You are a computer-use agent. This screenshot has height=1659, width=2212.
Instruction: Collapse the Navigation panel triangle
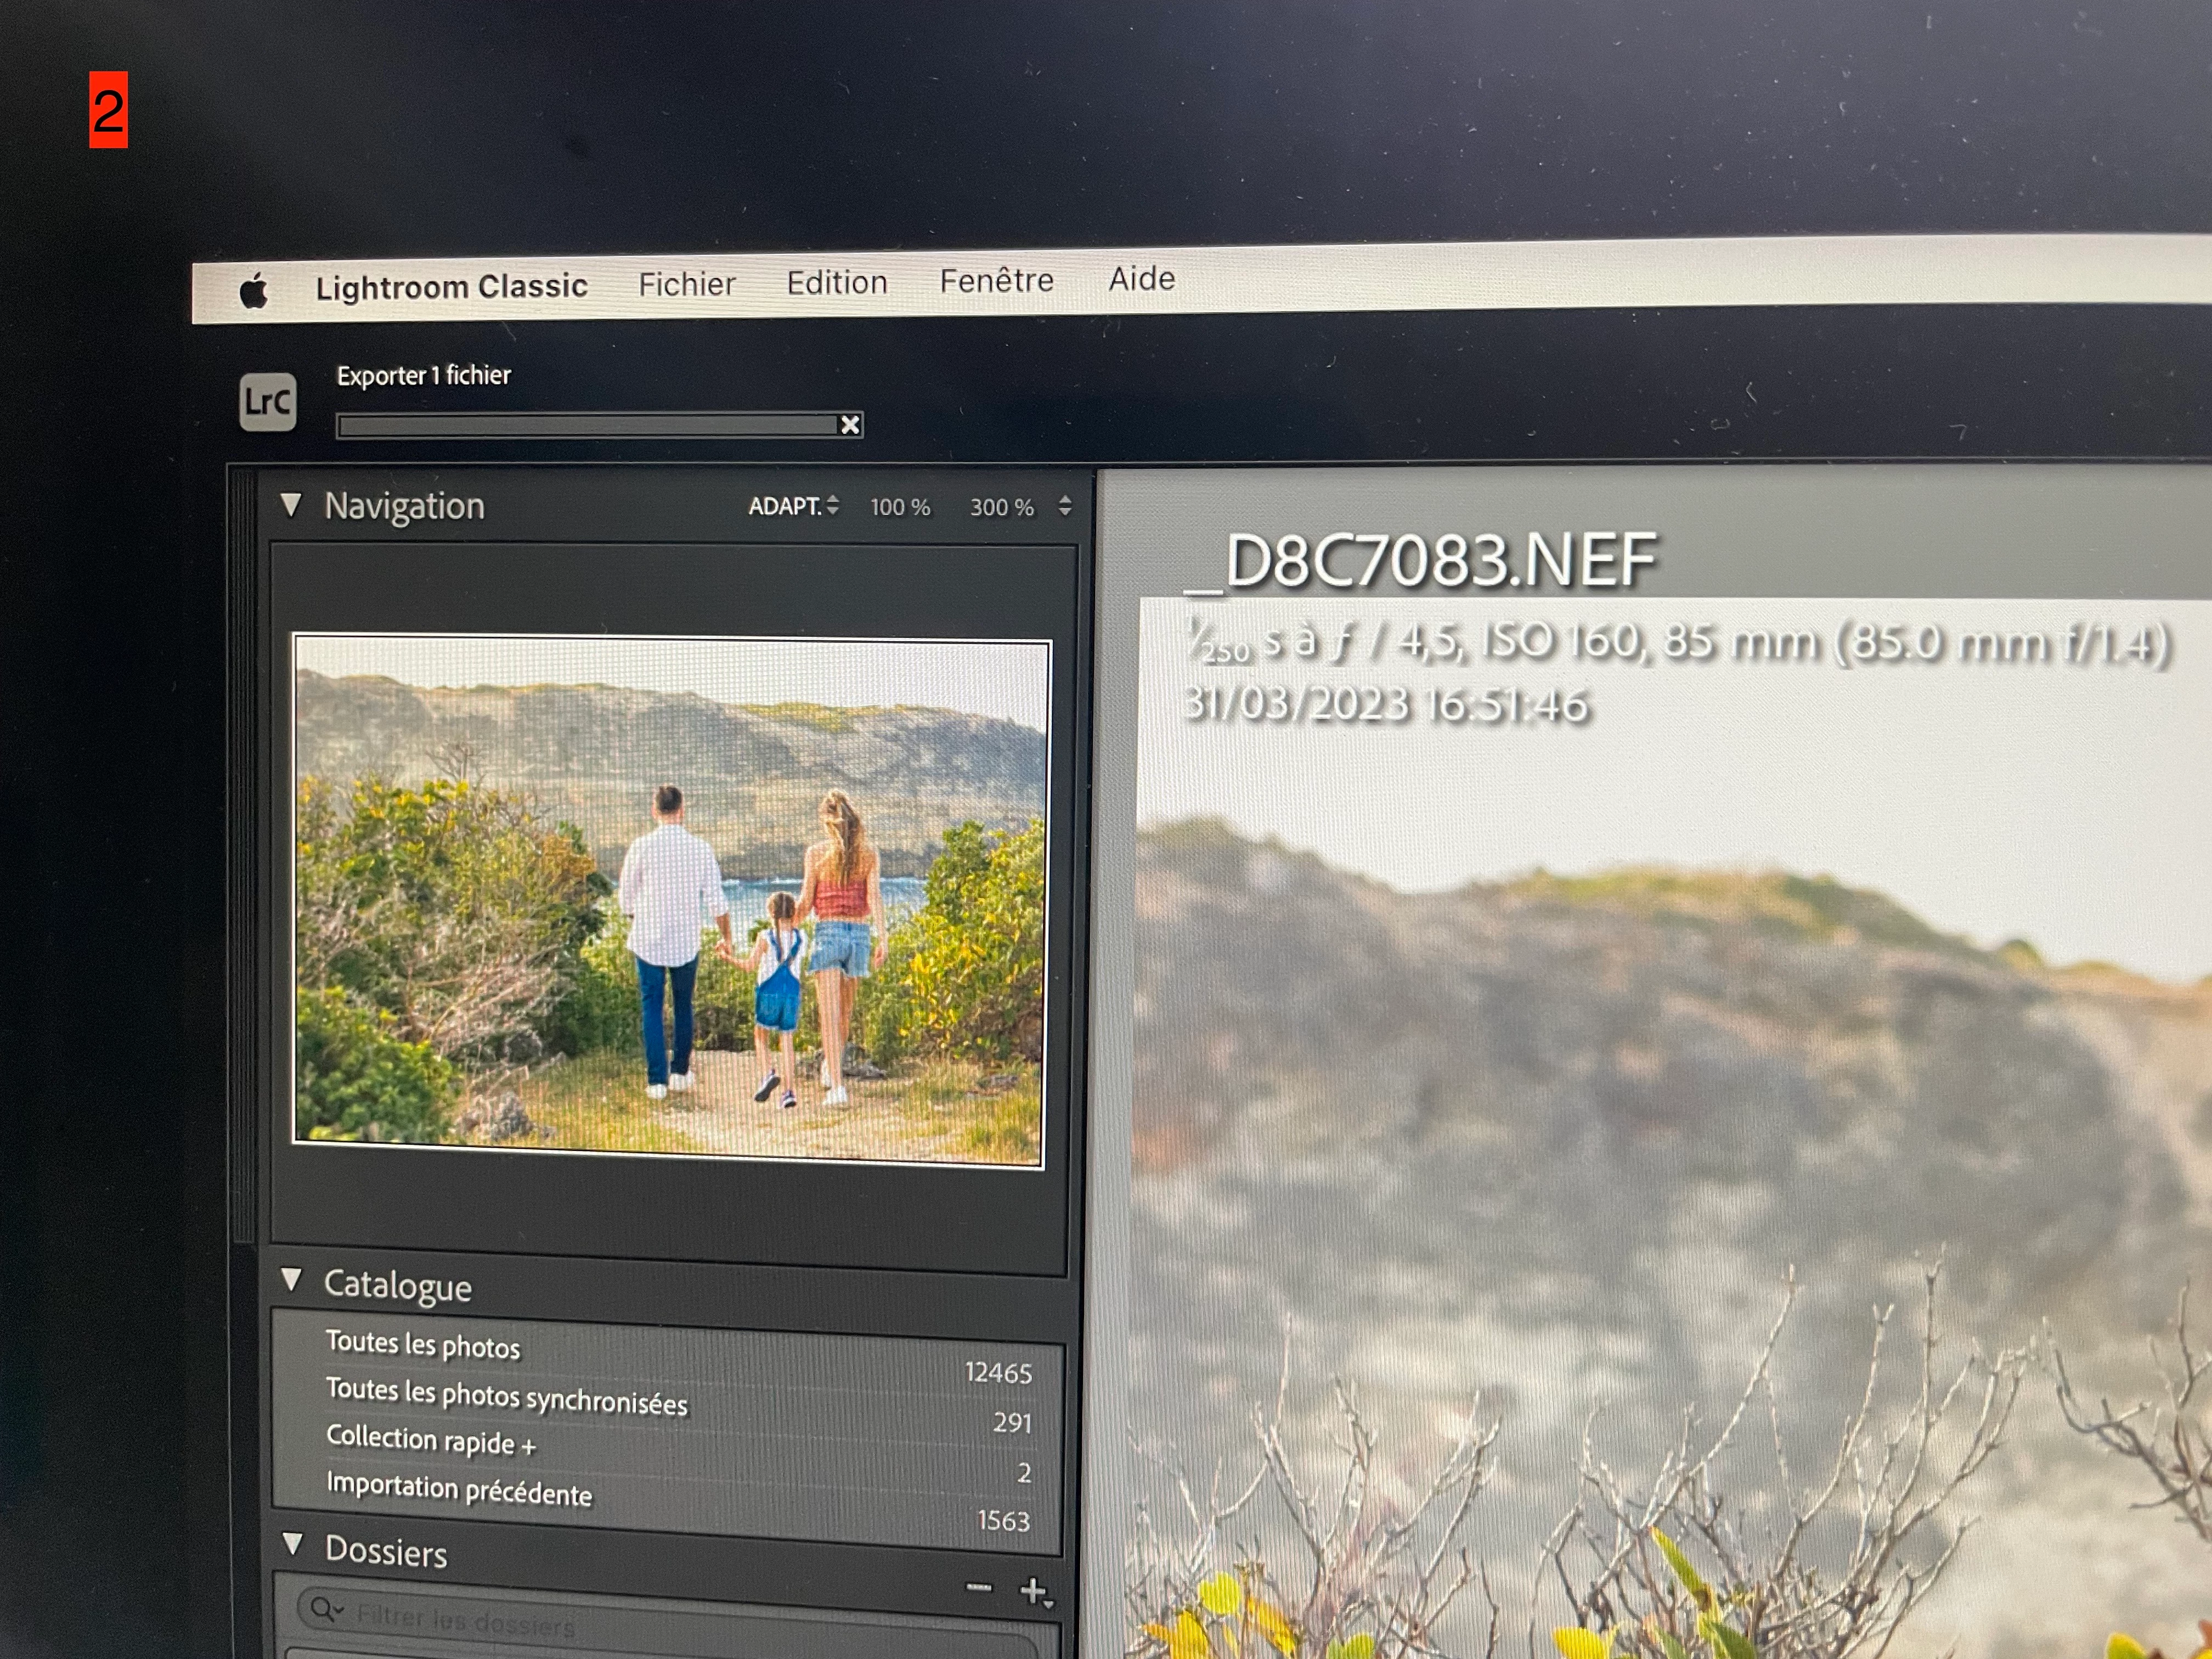291,505
